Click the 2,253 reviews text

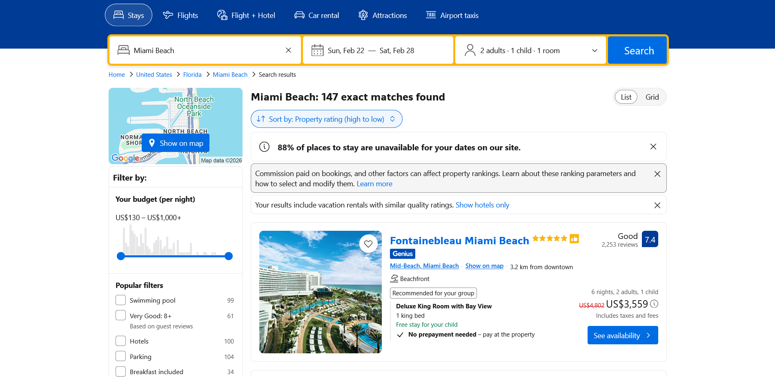(x=619, y=245)
